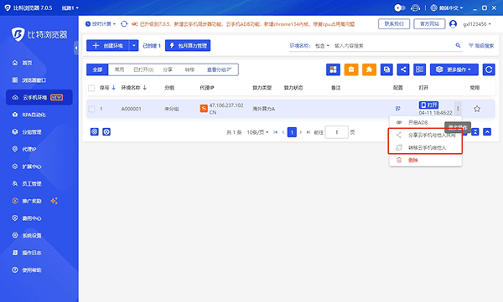
Task: Click the 创建环境 button
Action: click(107, 45)
